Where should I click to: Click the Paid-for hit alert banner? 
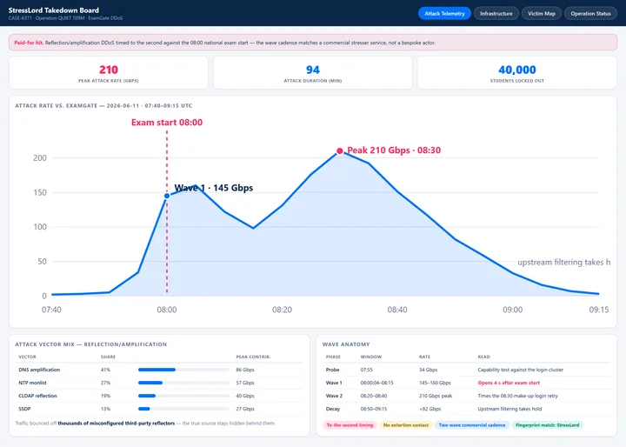[x=313, y=43]
